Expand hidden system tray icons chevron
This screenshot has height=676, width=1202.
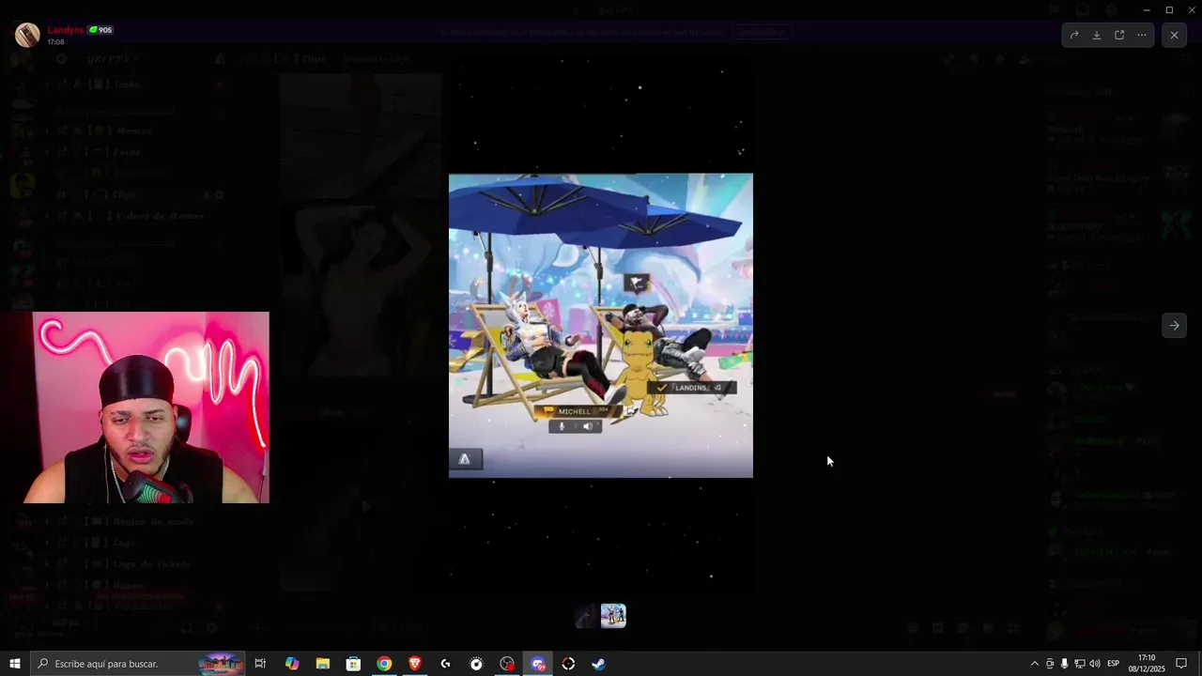[1035, 664]
